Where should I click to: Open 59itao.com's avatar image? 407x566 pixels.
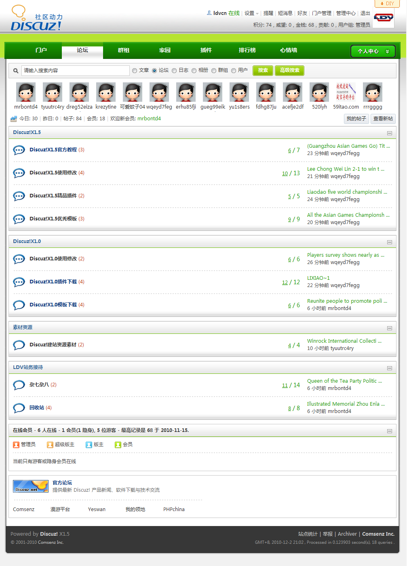coord(346,92)
